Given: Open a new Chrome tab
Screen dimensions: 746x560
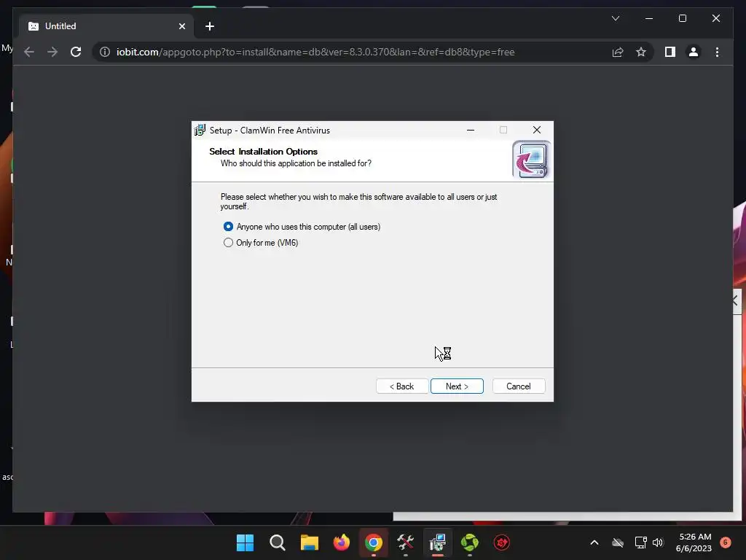Looking at the screenshot, I should pyautogui.click(x=210, y=26).
